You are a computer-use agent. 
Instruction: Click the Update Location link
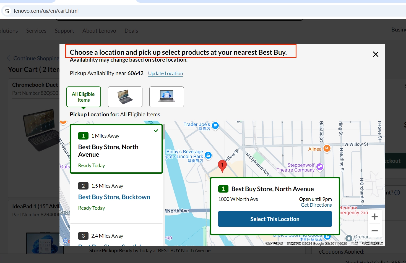click(165, 73)
